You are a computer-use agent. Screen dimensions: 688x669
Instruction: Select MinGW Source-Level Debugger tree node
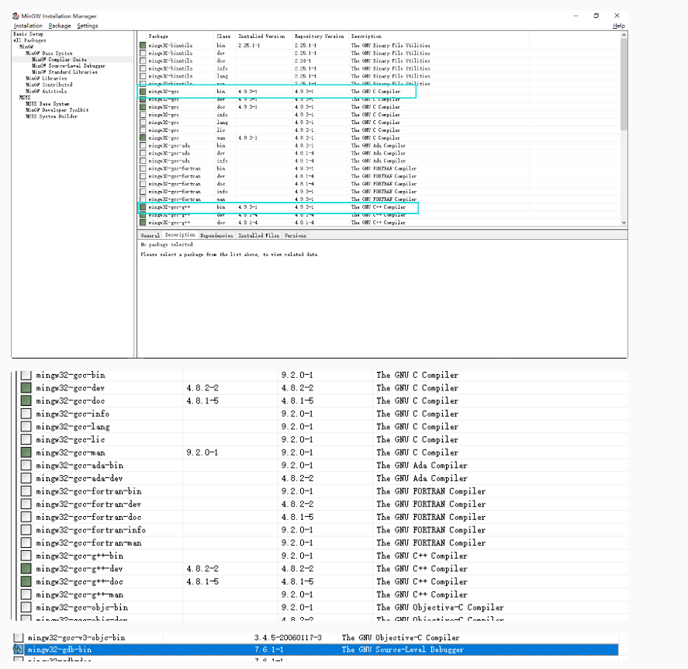click(68, 66)
